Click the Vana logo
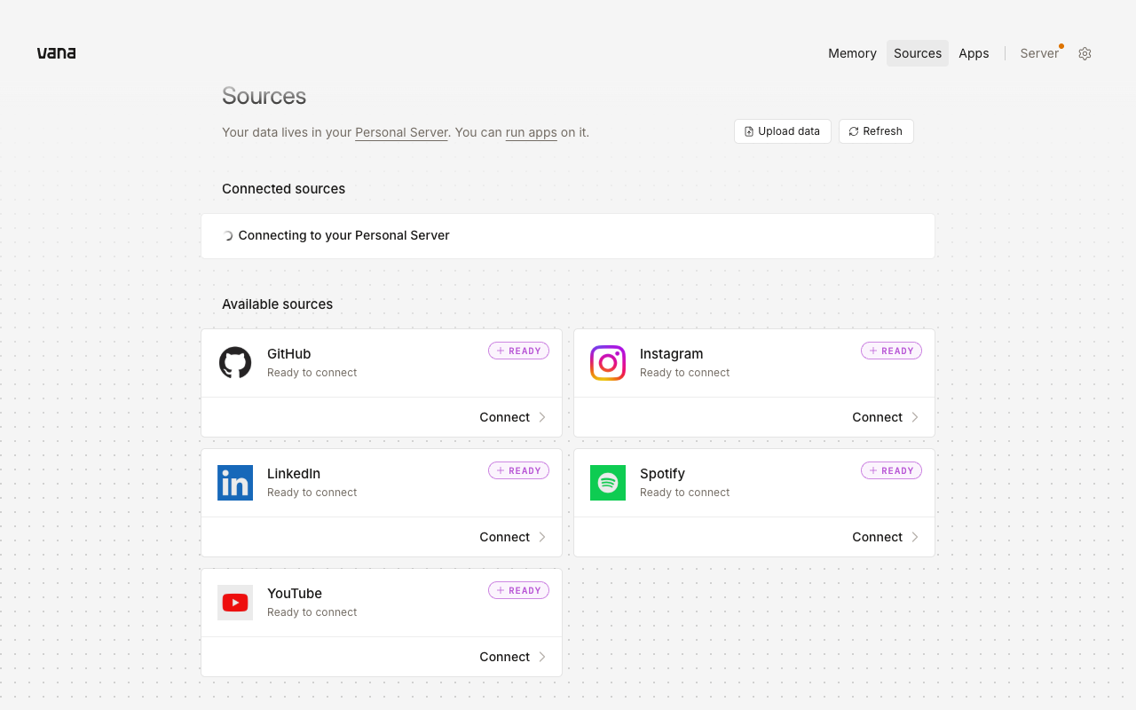1136x710 pixels. click(56, 53)
